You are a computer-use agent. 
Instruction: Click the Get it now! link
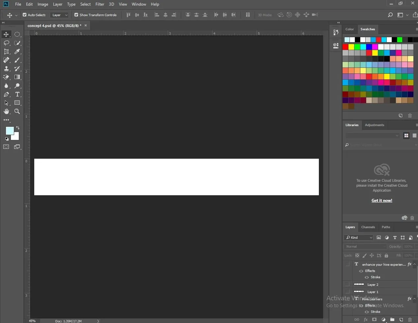coord(382,201)
